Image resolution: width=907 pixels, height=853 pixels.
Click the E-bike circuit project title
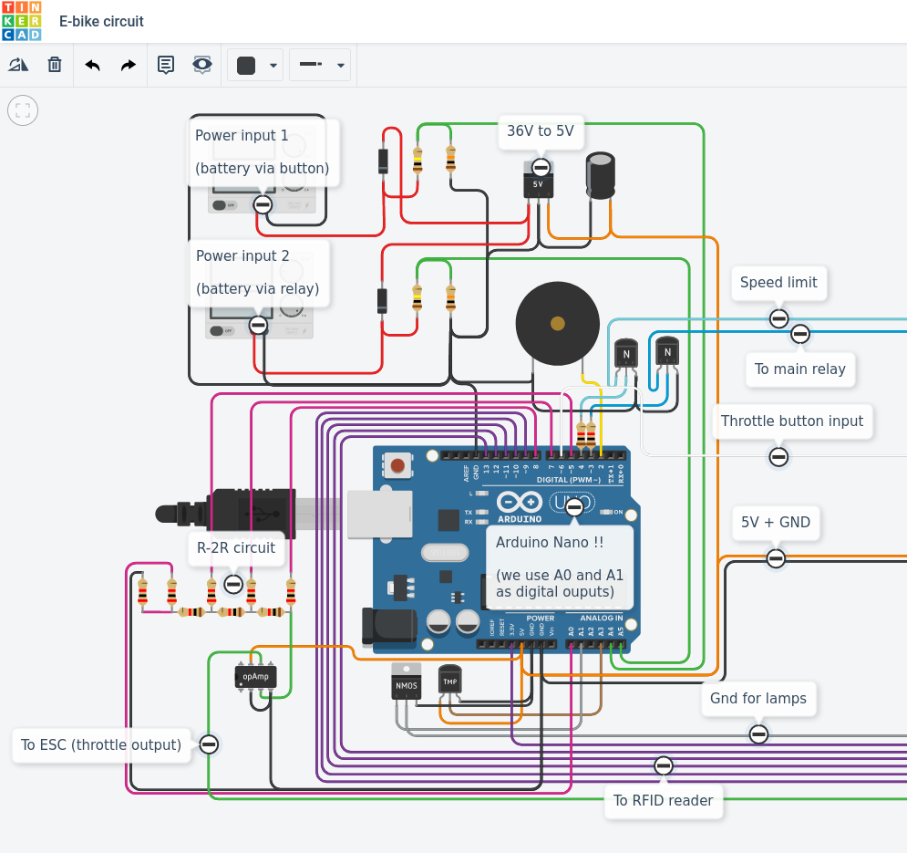(101, 21)
